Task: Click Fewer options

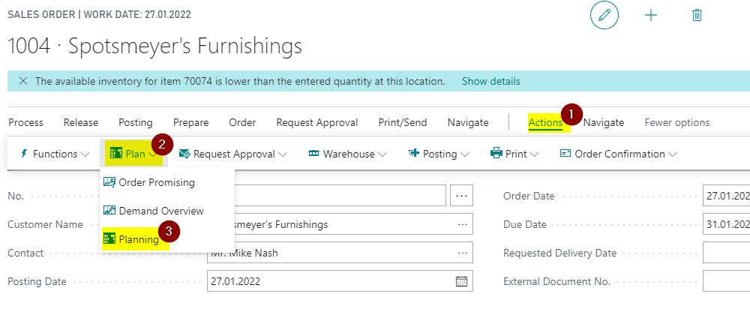Action: pos(676,123)
